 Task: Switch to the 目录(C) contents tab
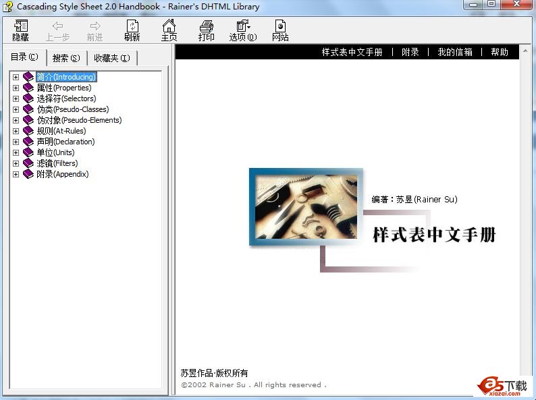[x=24, y=57]
